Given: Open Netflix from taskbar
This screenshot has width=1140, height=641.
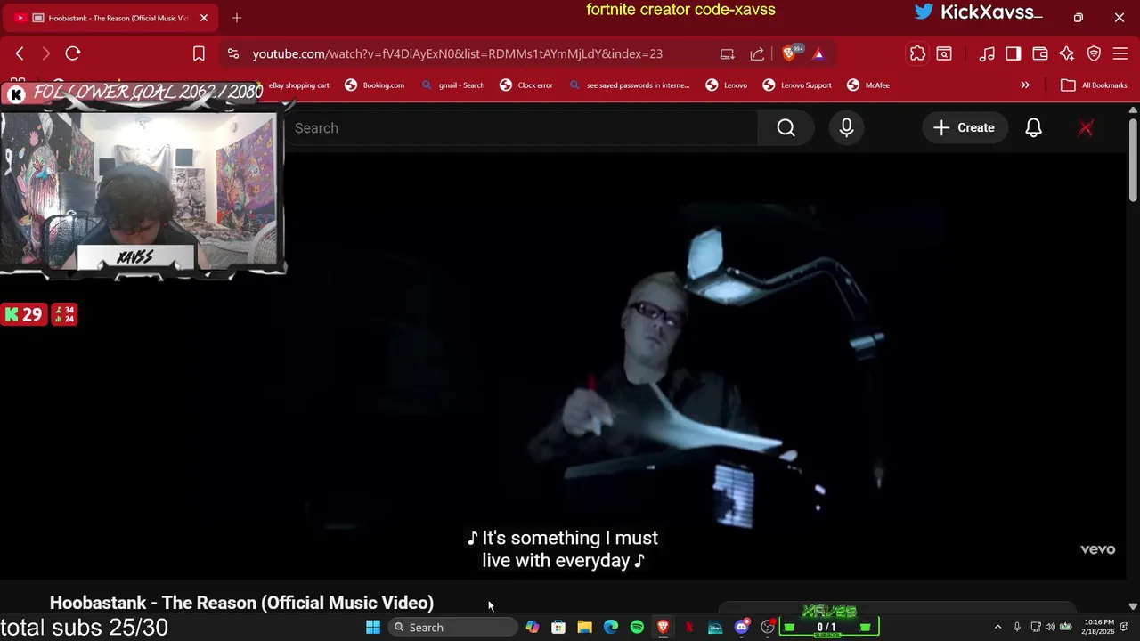Looking at the screenshot, I should click(x=689, y=628).
